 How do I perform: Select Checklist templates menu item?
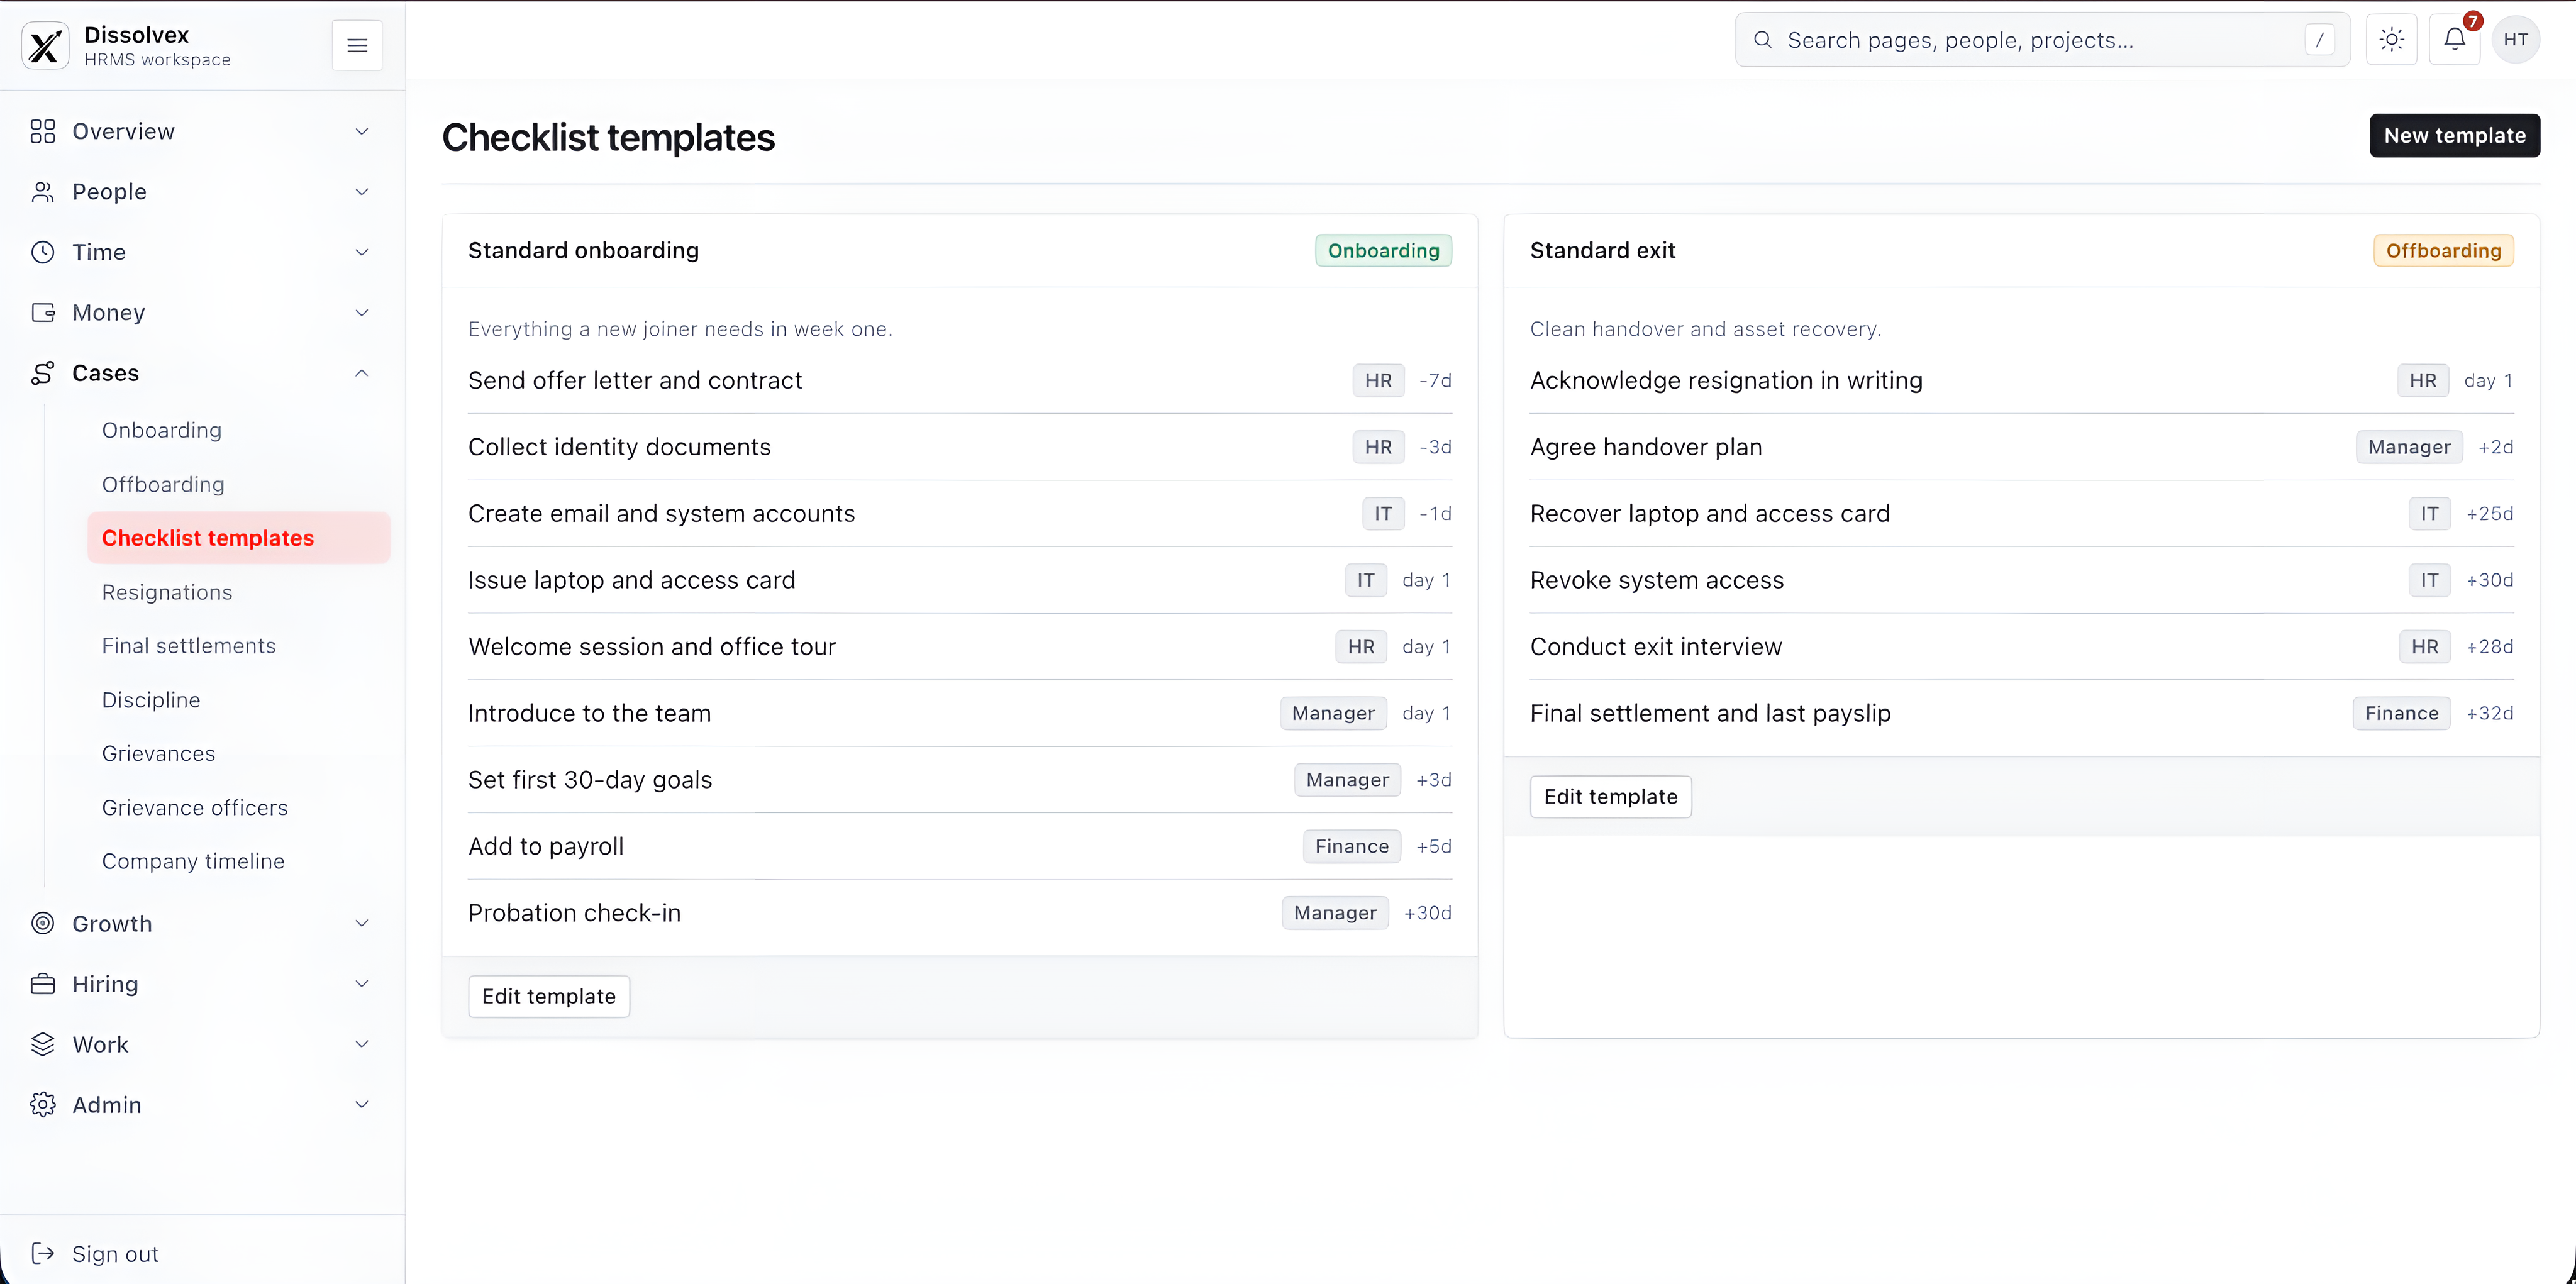[x=238, y=538]
